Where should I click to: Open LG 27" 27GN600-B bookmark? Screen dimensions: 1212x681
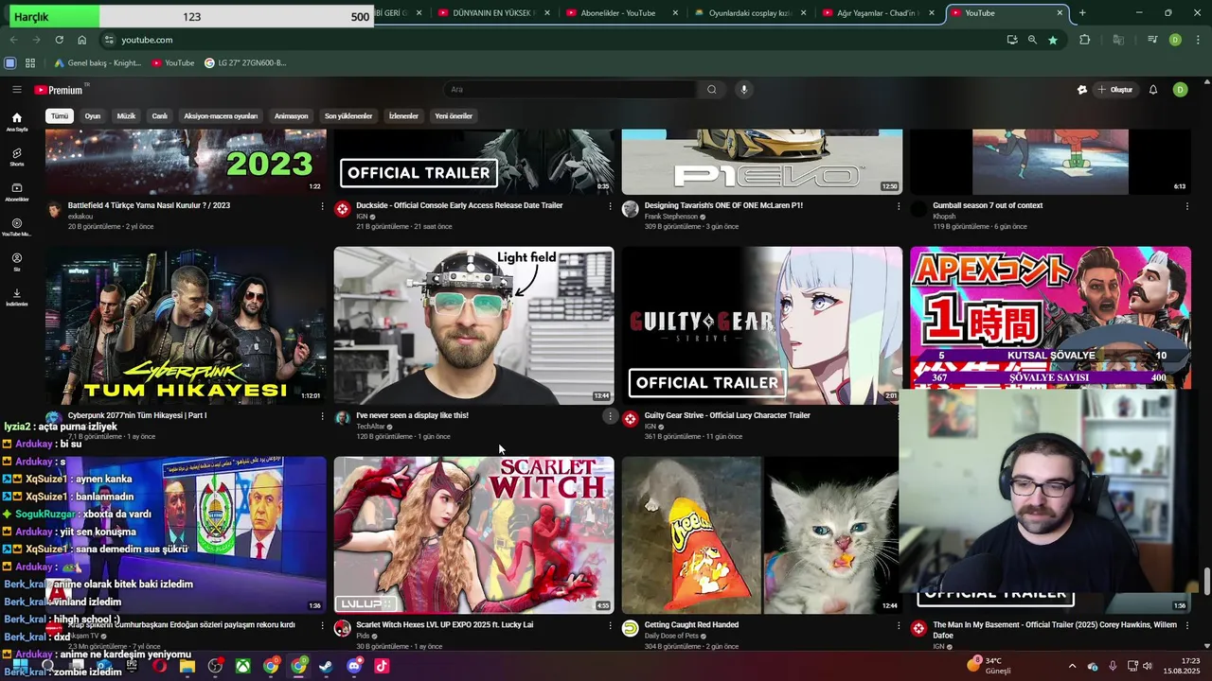click(244, 63)
